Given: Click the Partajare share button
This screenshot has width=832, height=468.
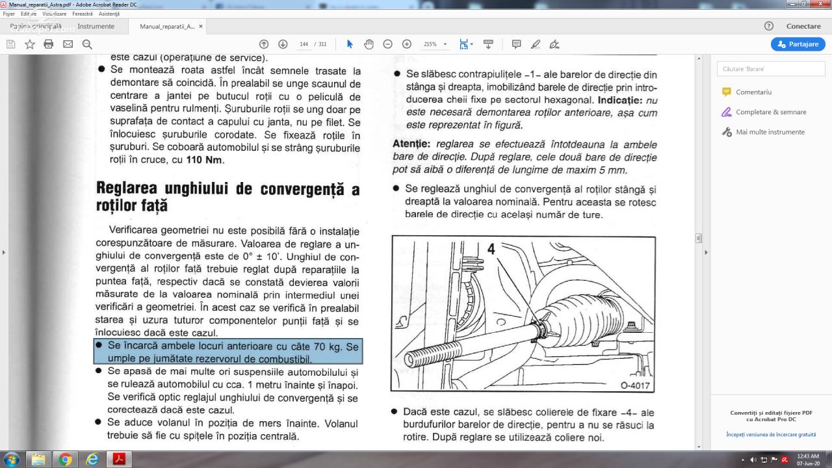Looking at the screenshot, I should coord(798,44).
